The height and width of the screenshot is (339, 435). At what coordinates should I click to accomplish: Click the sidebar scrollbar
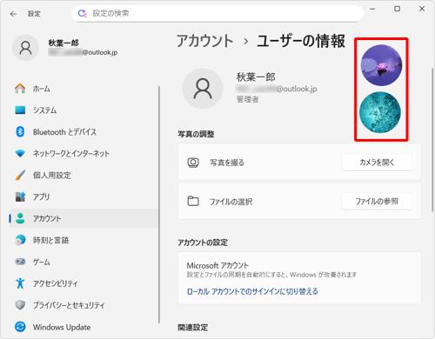point(159,204)
